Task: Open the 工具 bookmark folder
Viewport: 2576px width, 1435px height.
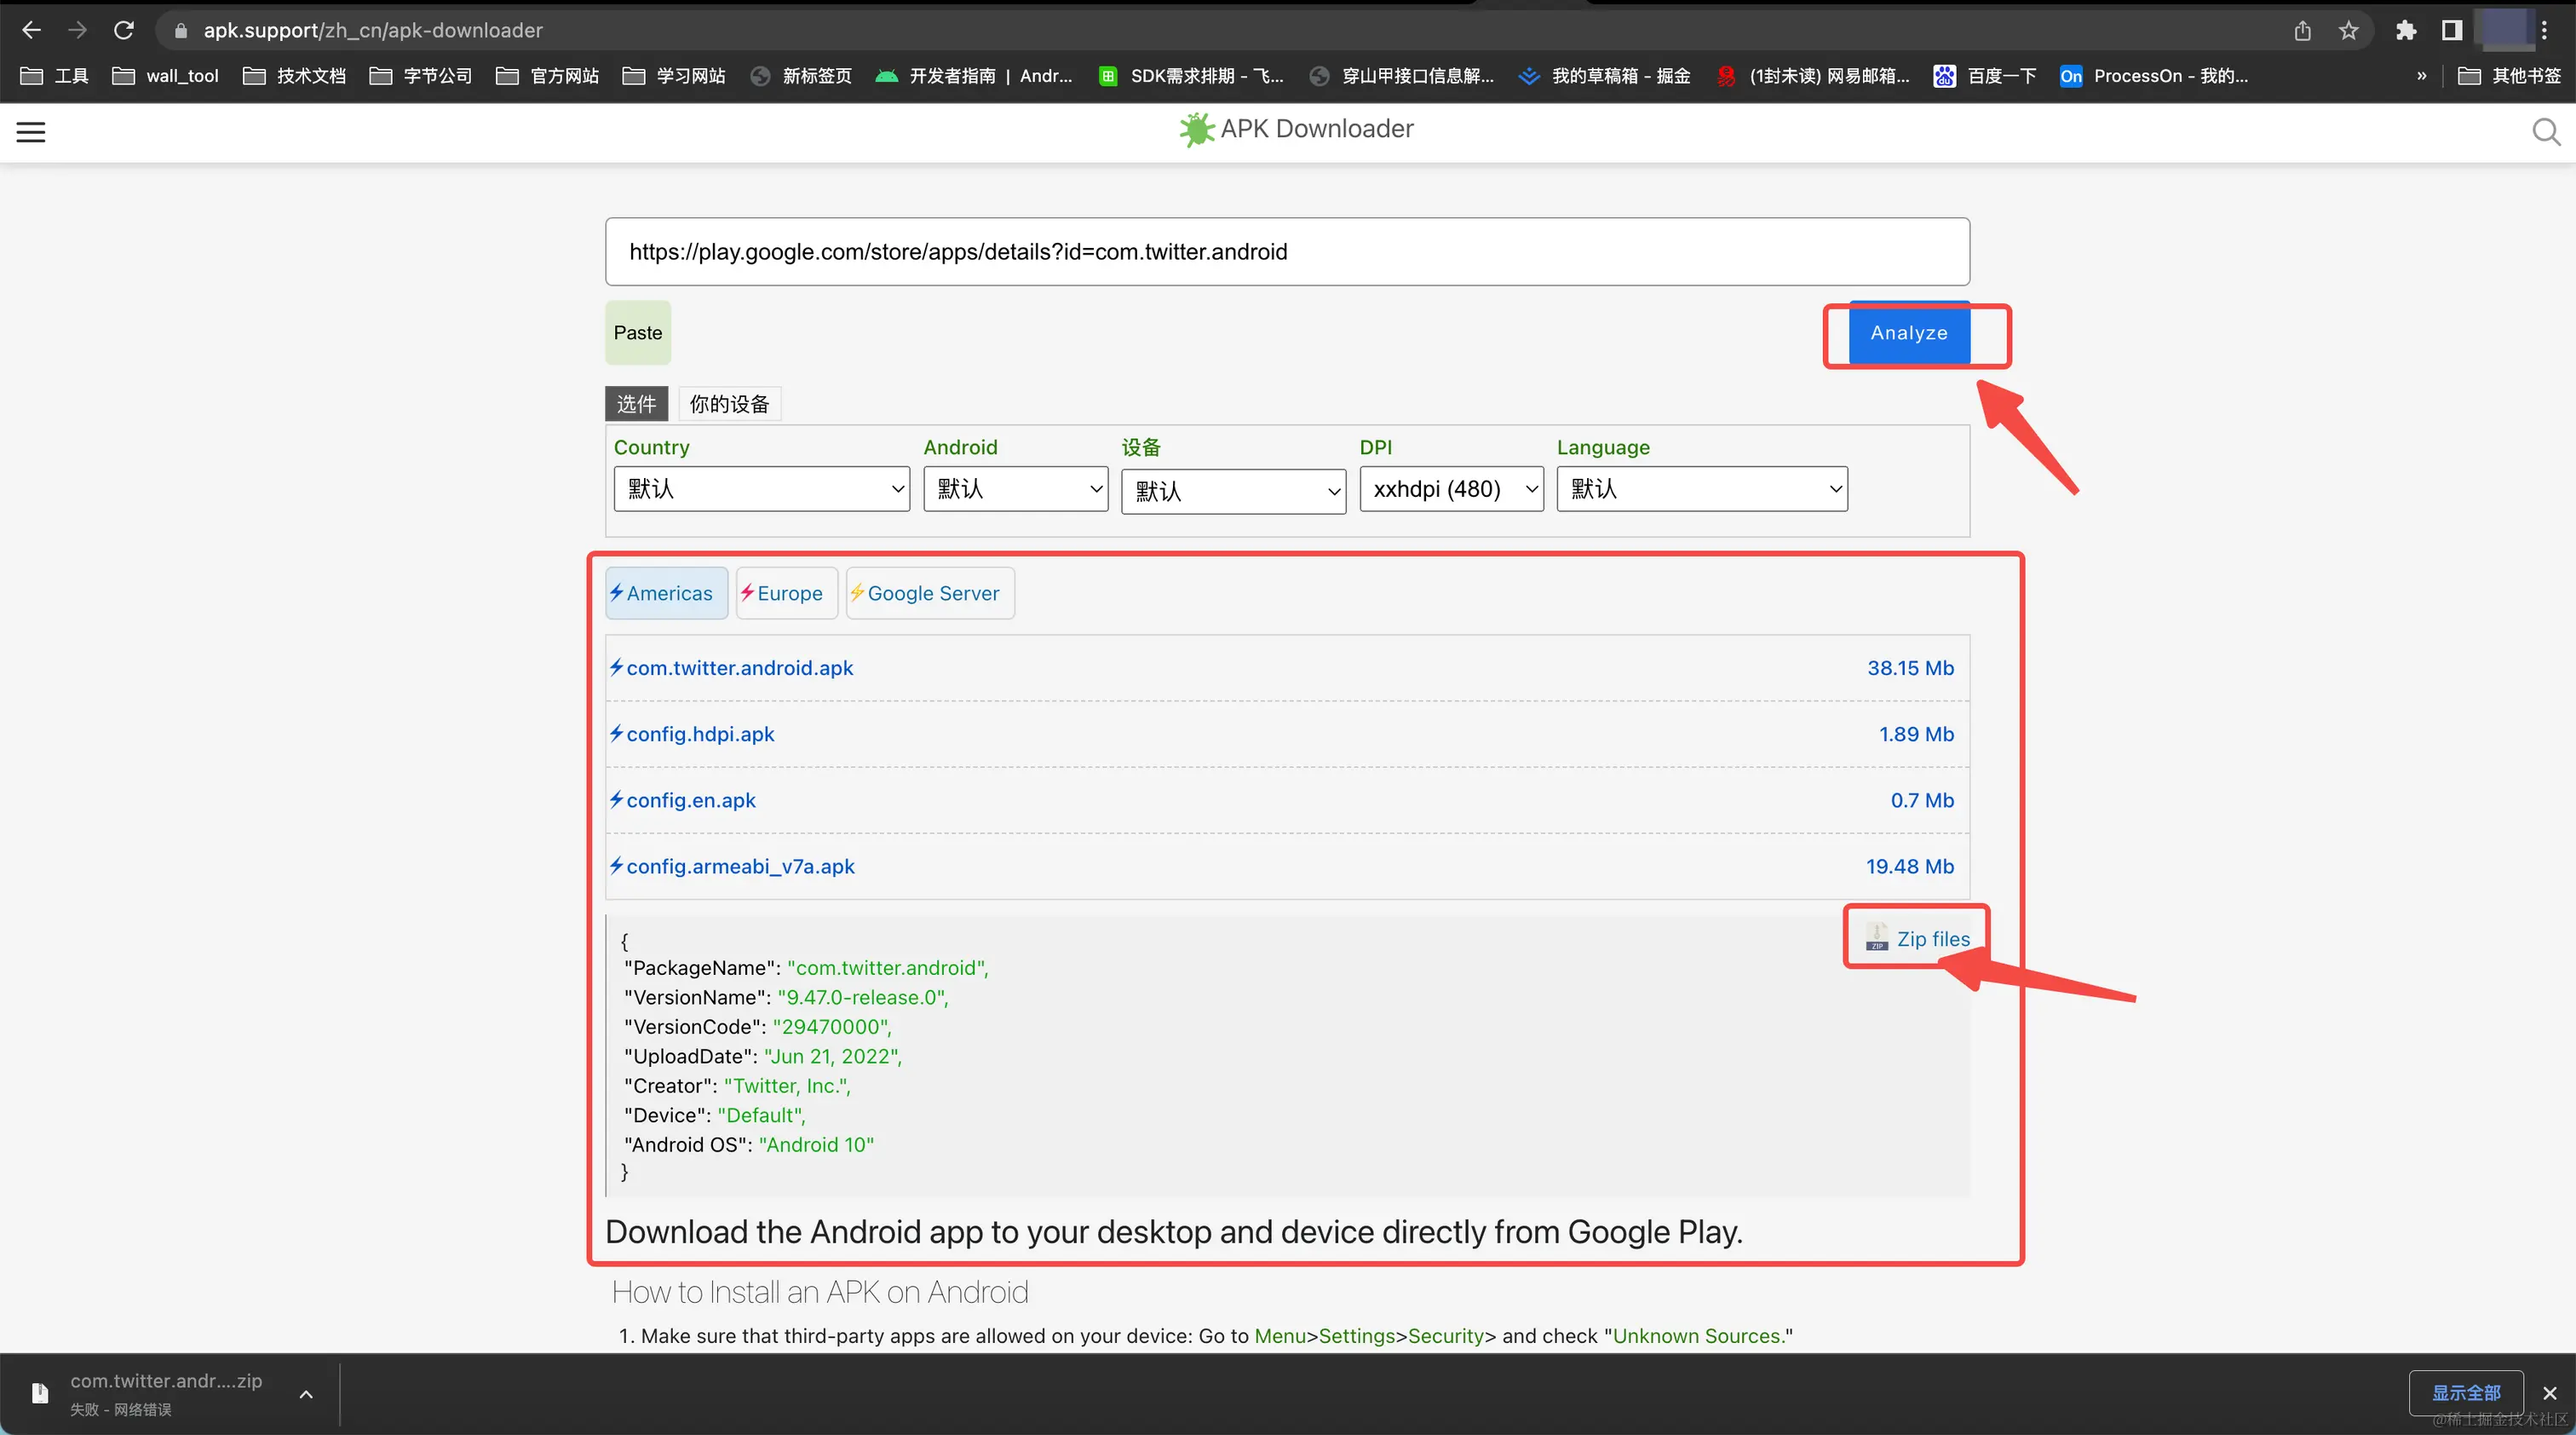Action: (55, 76)
